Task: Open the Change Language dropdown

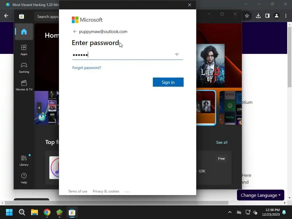Action: coord(261,195)
